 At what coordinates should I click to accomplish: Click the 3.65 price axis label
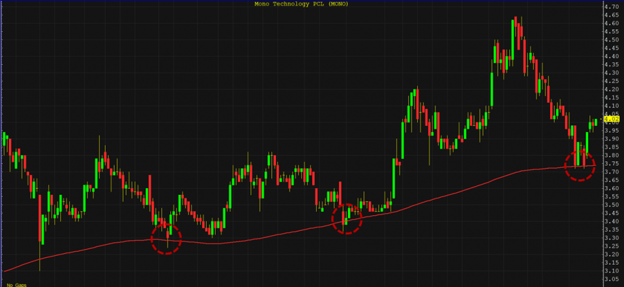612,180
